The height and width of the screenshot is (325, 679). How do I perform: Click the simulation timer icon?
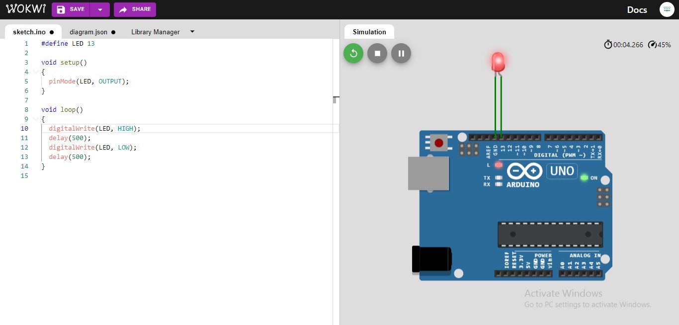click(x=608, y=45)
